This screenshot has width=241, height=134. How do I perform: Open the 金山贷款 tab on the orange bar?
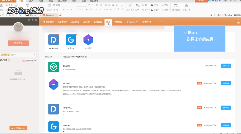tap(75, 22)
